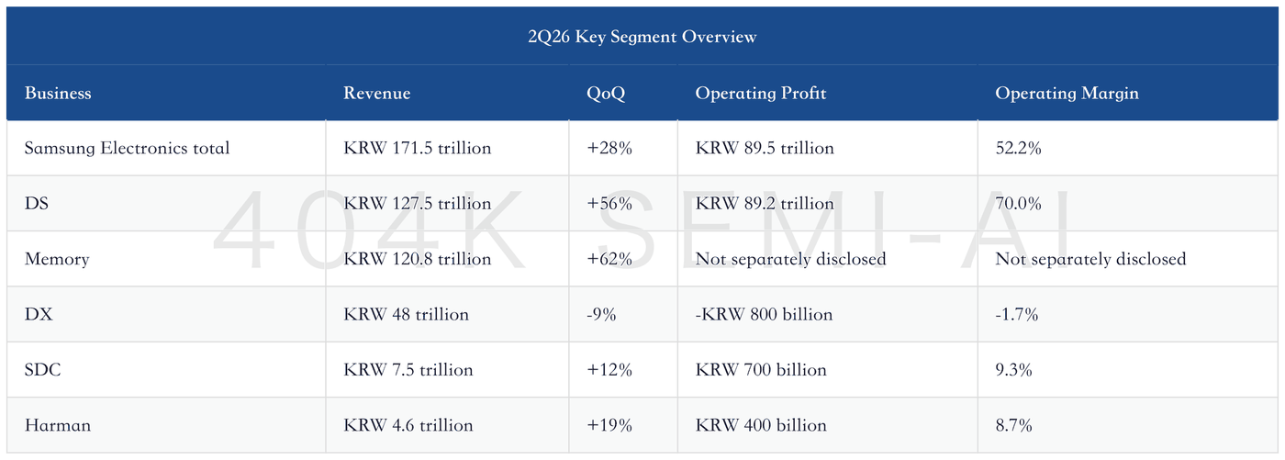Click the +62% QoQ cell
Viewport: 1285px width, 460px height.
[x=609, y=259]
